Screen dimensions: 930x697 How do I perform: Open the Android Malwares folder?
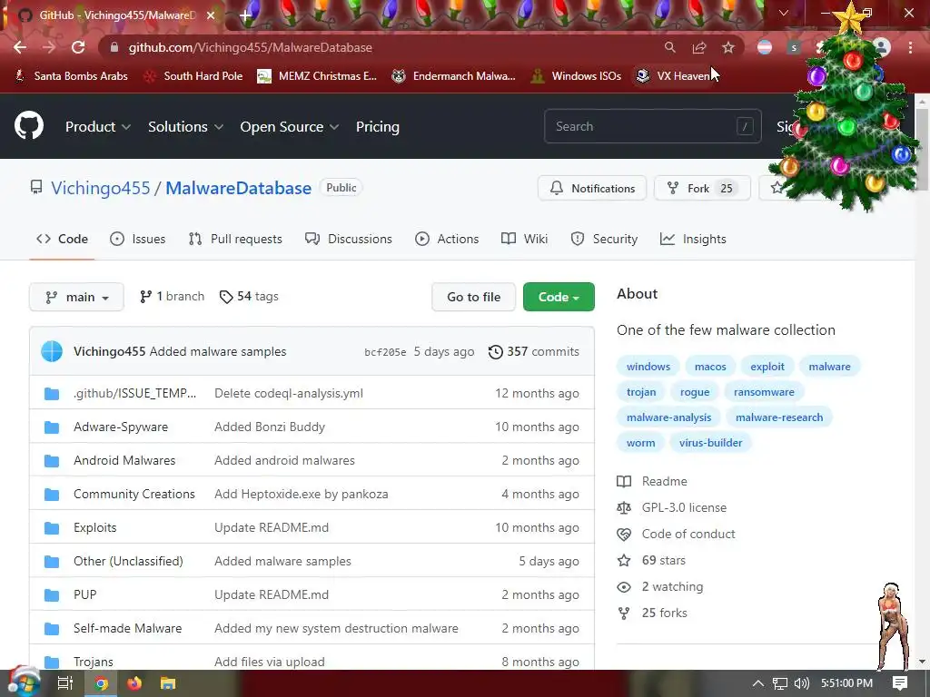tap(124, 460)
